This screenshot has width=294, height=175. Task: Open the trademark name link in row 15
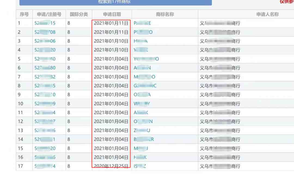tap(141, 148)
